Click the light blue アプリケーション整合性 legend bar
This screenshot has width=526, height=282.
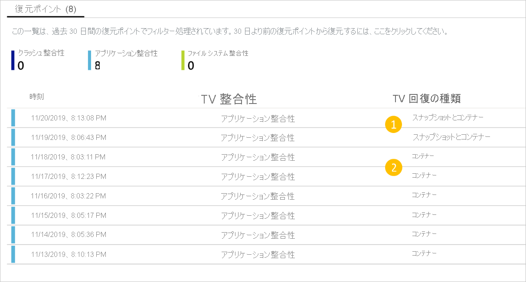pyautogui.click(x=90, y=60)
